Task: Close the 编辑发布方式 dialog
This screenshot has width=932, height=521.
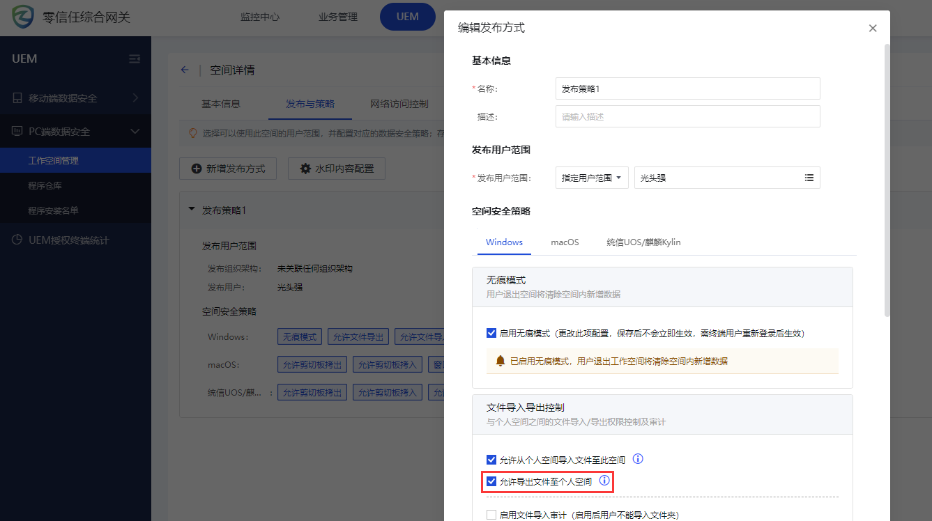Action: point(873,29)
